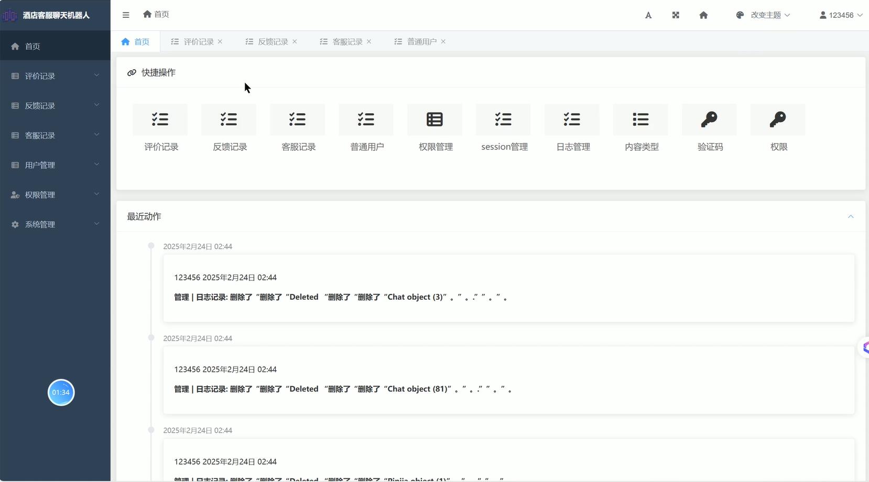Toggle the sidebar with hamburger icon

tap(126, 15)
